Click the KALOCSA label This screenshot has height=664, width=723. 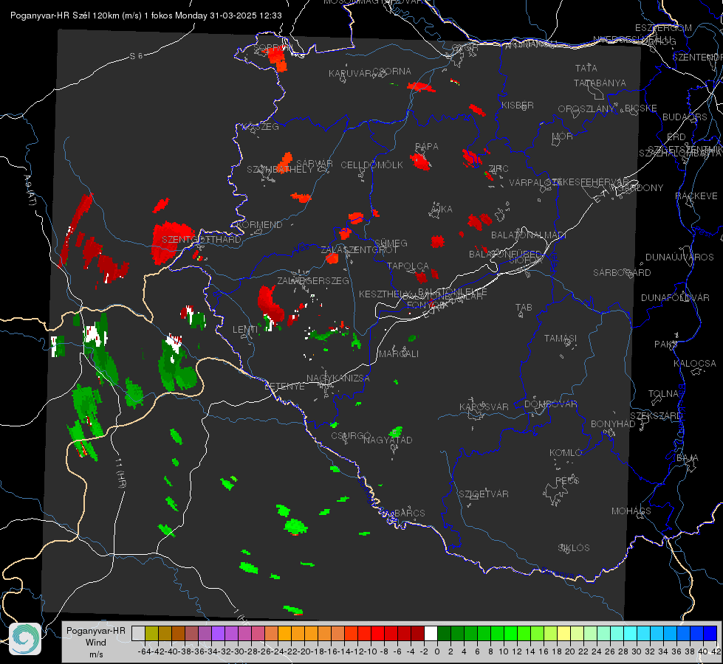(694, 363)
